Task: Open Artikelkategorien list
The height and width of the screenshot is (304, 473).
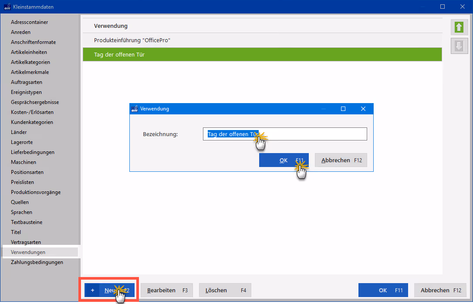Action: [x=30, y=62]
